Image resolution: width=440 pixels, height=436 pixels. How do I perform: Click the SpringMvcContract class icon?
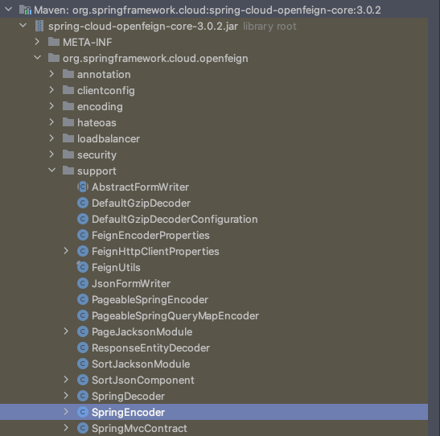tap(83, 428)
